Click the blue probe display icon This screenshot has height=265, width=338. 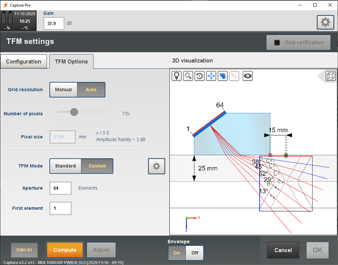[x=223, y=76]
